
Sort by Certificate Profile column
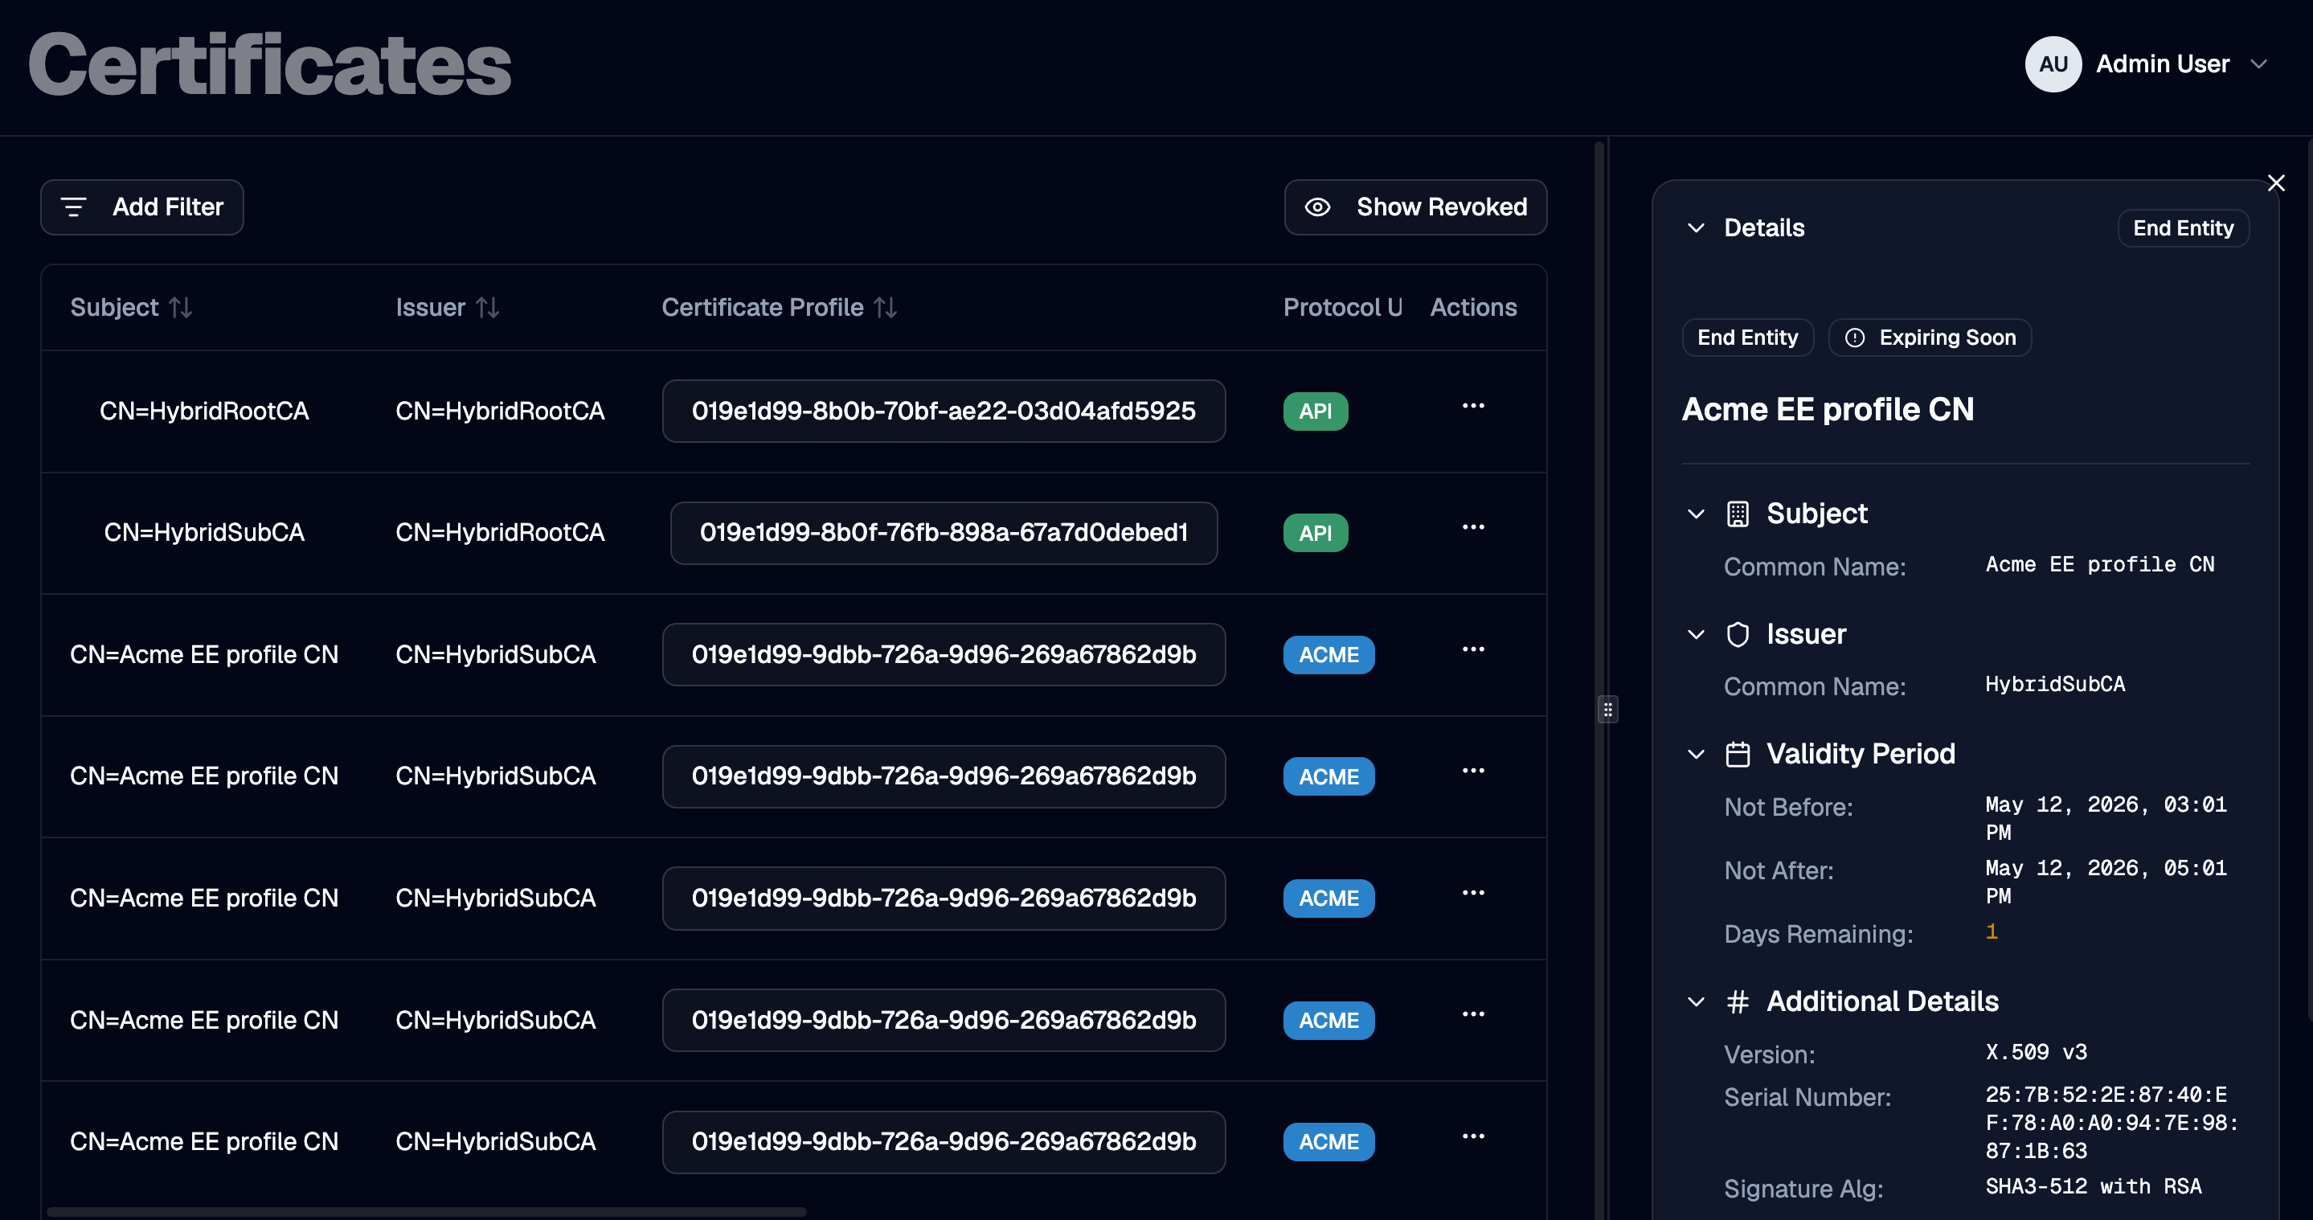pyautogui.click(x=886, y=308)
